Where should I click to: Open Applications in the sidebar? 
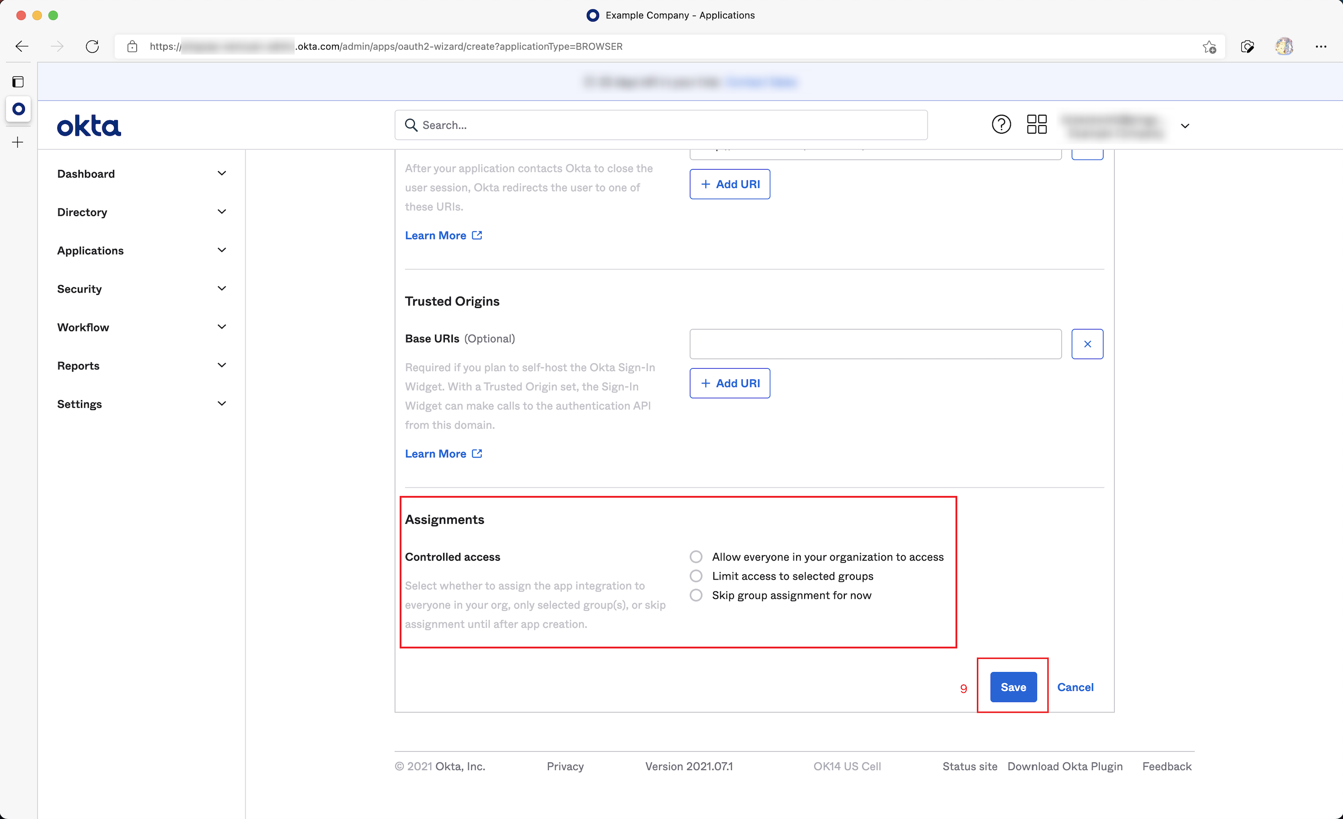coord(90,251)
